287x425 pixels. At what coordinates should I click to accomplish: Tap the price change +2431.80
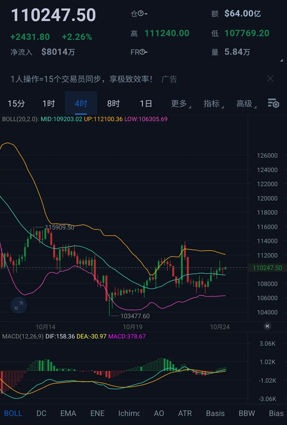tap(30, 37)
